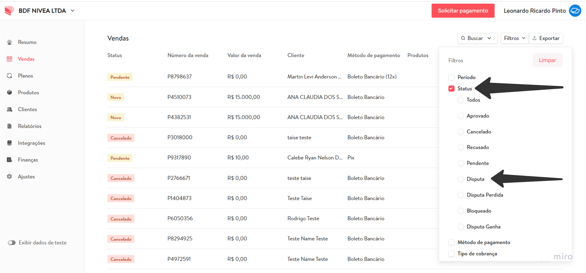Click the Buscar magnifier icon

[463, 38]
